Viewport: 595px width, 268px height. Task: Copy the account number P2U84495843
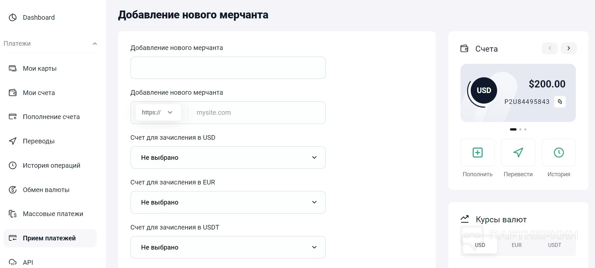[x=560, y=102]
